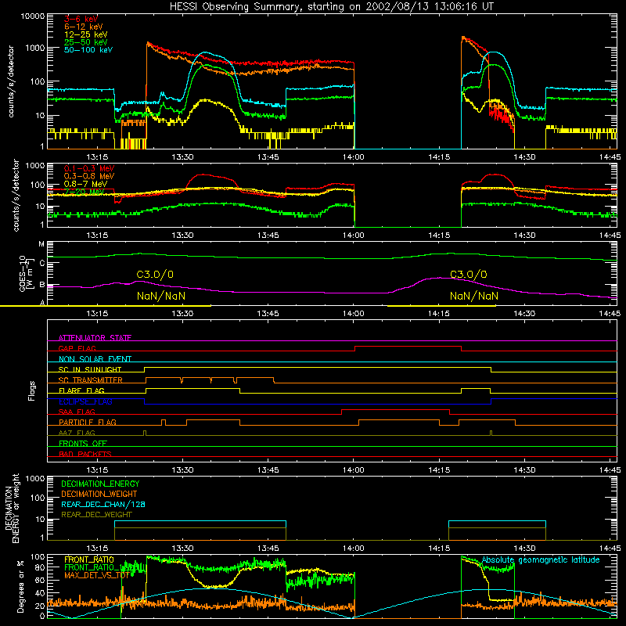
Task: Select the 0.1-0.3 MeV legend label
Action: click(x=89, y=168)
